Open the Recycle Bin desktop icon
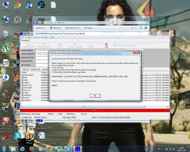 6,35
